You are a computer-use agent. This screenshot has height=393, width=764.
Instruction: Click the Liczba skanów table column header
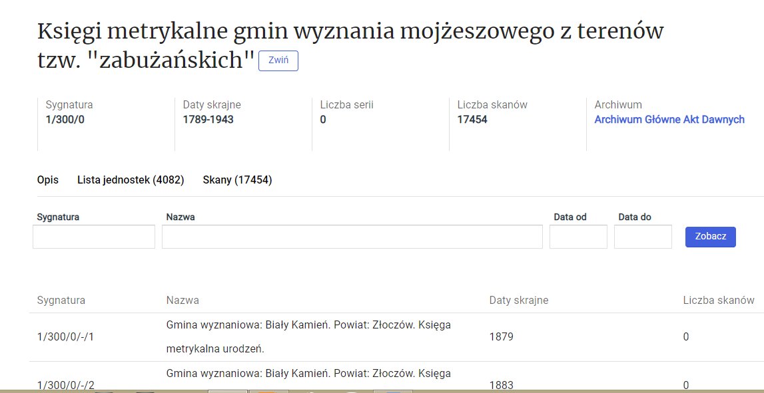click(719, 300)
